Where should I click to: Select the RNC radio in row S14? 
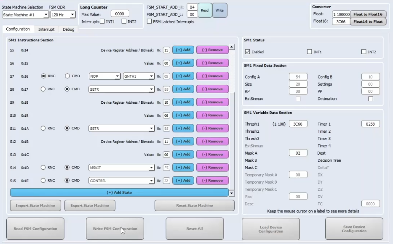pos(43,168)
